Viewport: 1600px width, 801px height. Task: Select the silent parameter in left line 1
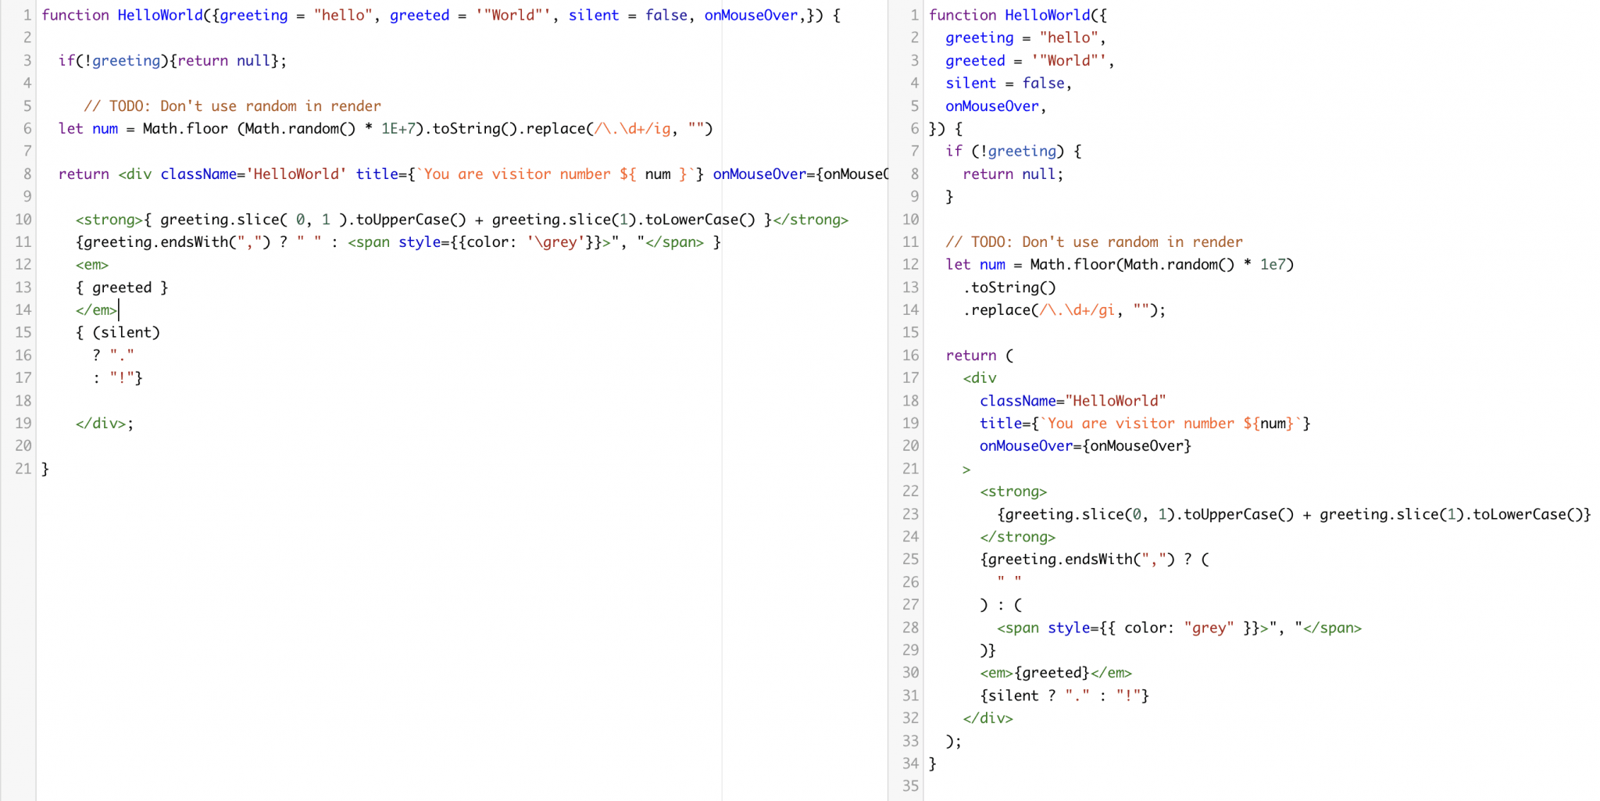coord(594,15)
